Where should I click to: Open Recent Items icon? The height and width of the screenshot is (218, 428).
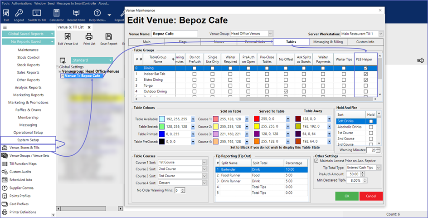point(76,14)
